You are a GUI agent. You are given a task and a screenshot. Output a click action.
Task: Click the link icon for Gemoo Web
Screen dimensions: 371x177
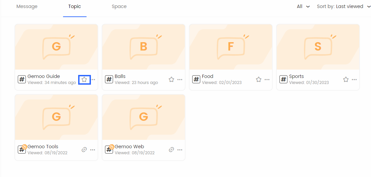(x=171, y=150)
